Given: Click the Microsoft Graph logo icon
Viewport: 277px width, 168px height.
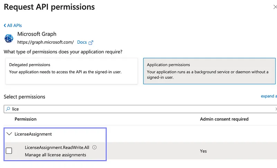Looking at the screenshot, I should 10,38.
